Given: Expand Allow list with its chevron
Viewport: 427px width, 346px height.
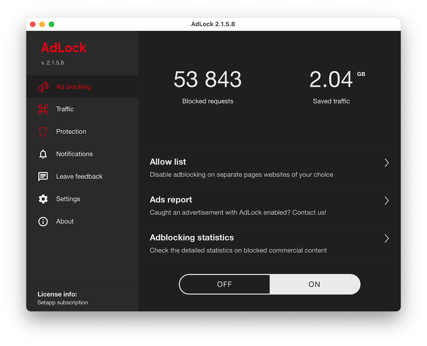Looking at the screenshot, I should 386,163.
